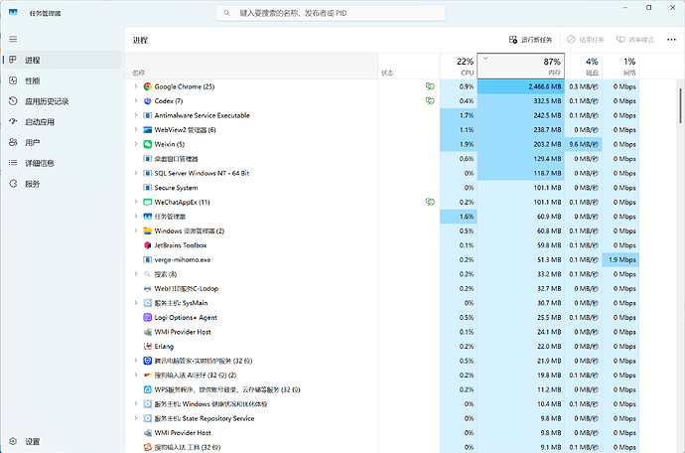The image size is (685, 453).
Task: Click the Tencent PC Manager shield icon
Action: click(148, 361)
